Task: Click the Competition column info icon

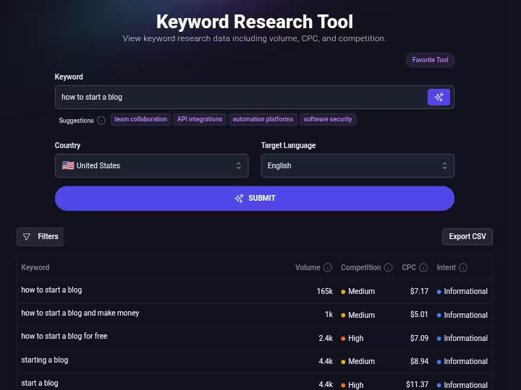Action: [388, 267]
